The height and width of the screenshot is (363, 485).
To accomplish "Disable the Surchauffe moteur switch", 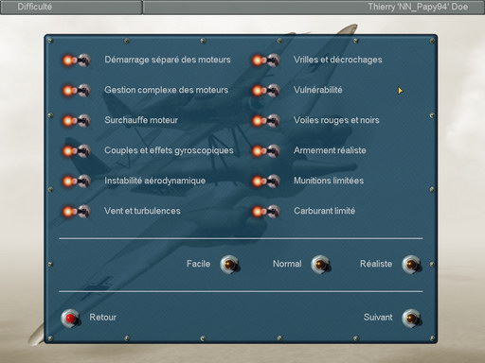I will pos(76,120).
